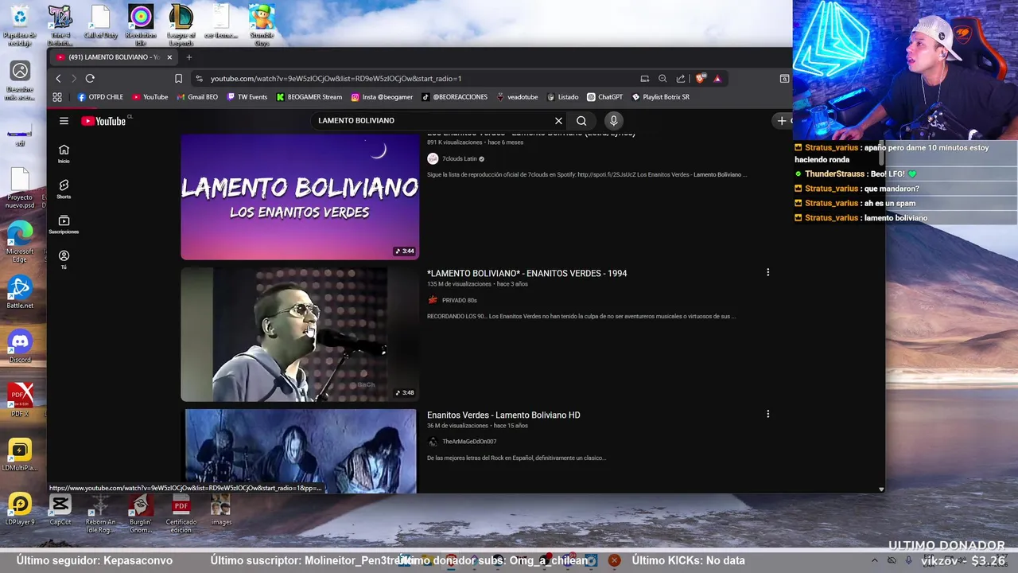Click the share icon in address bar
The height and width of the screenshot is (573, 1018).
coord(681,78)
